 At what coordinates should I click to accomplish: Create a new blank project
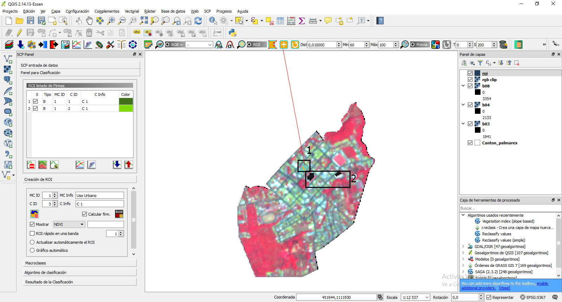[8, 21]
